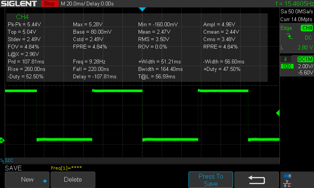Click the Freq = 9.28Hz measurement
This screenshot has height=188, width=314.
pyautogui.click(x=89, y=61)
